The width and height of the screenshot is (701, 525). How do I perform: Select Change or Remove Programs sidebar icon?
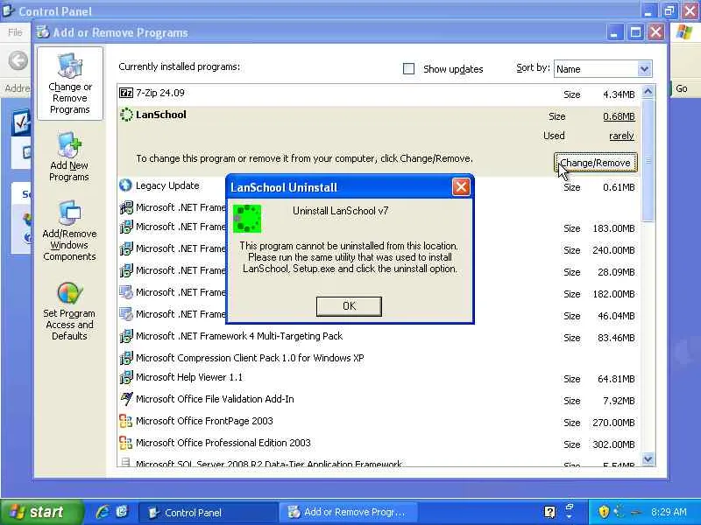click(x=70, y=84)
